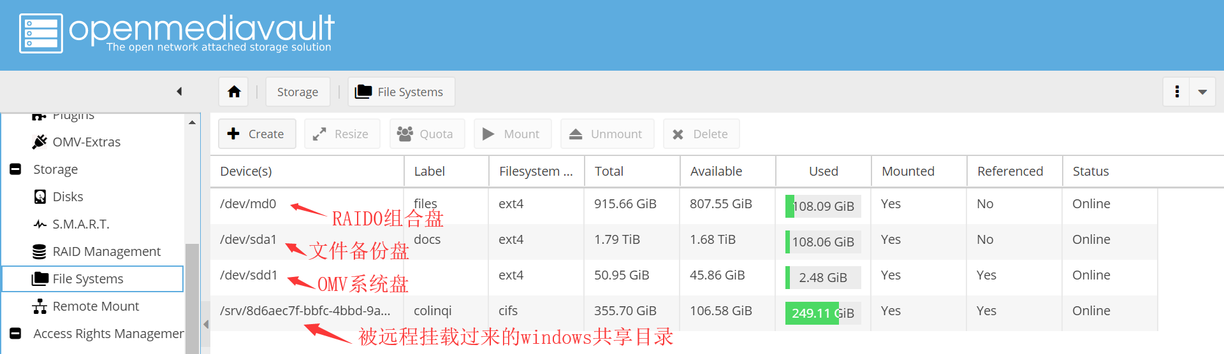Sort by Status column header
The image size is (1224, 354).
click(x=1110, y=171)
